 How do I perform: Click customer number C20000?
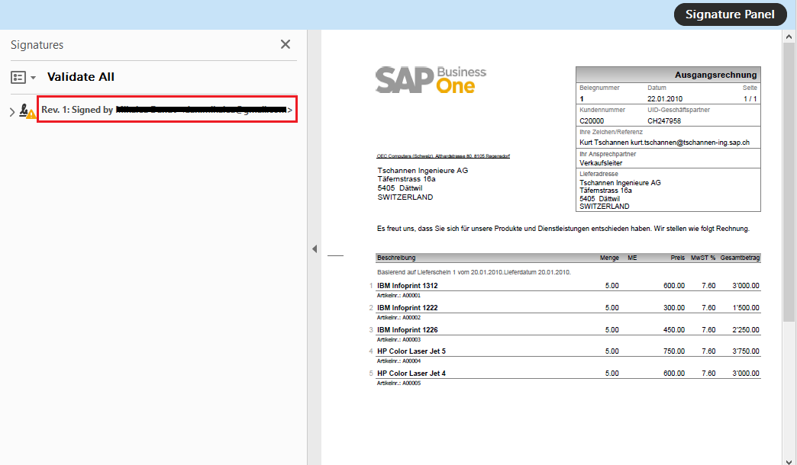[592, 120]
